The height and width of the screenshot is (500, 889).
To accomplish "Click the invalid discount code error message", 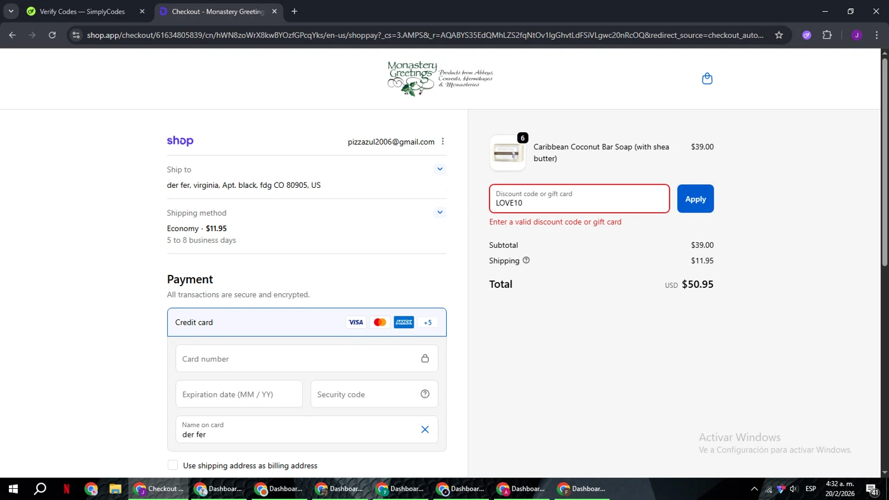I will click(x=555, y=222).
